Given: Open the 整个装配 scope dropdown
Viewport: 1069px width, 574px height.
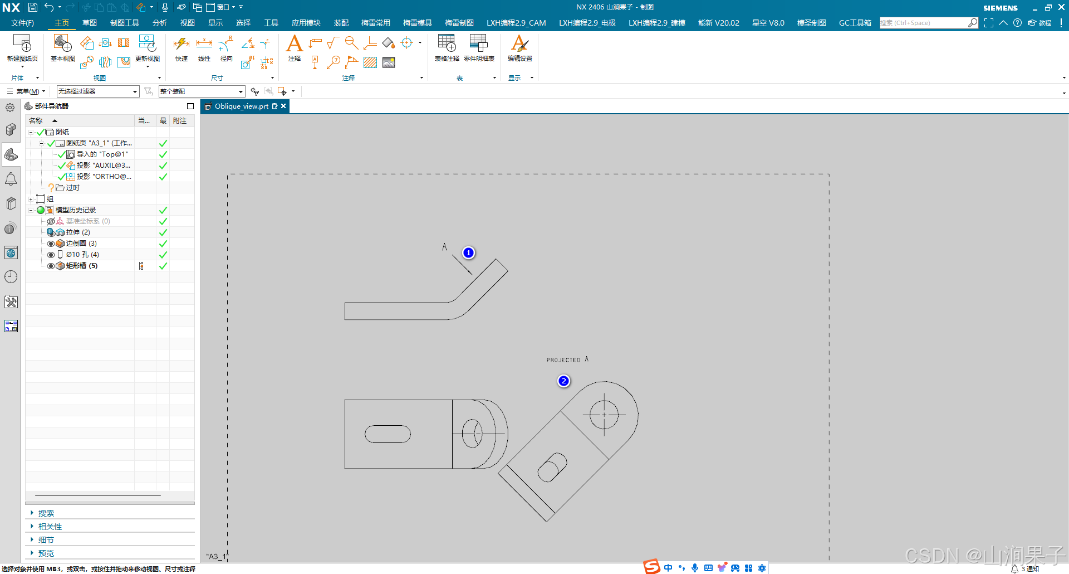Looking at the screenshot, I should point(202,91).
